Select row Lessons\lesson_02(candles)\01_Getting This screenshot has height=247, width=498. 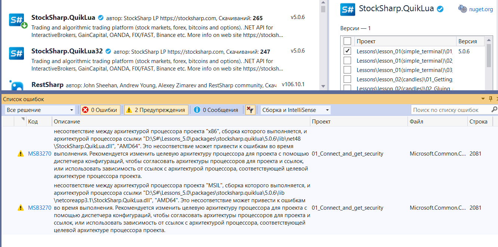[405, 79]
